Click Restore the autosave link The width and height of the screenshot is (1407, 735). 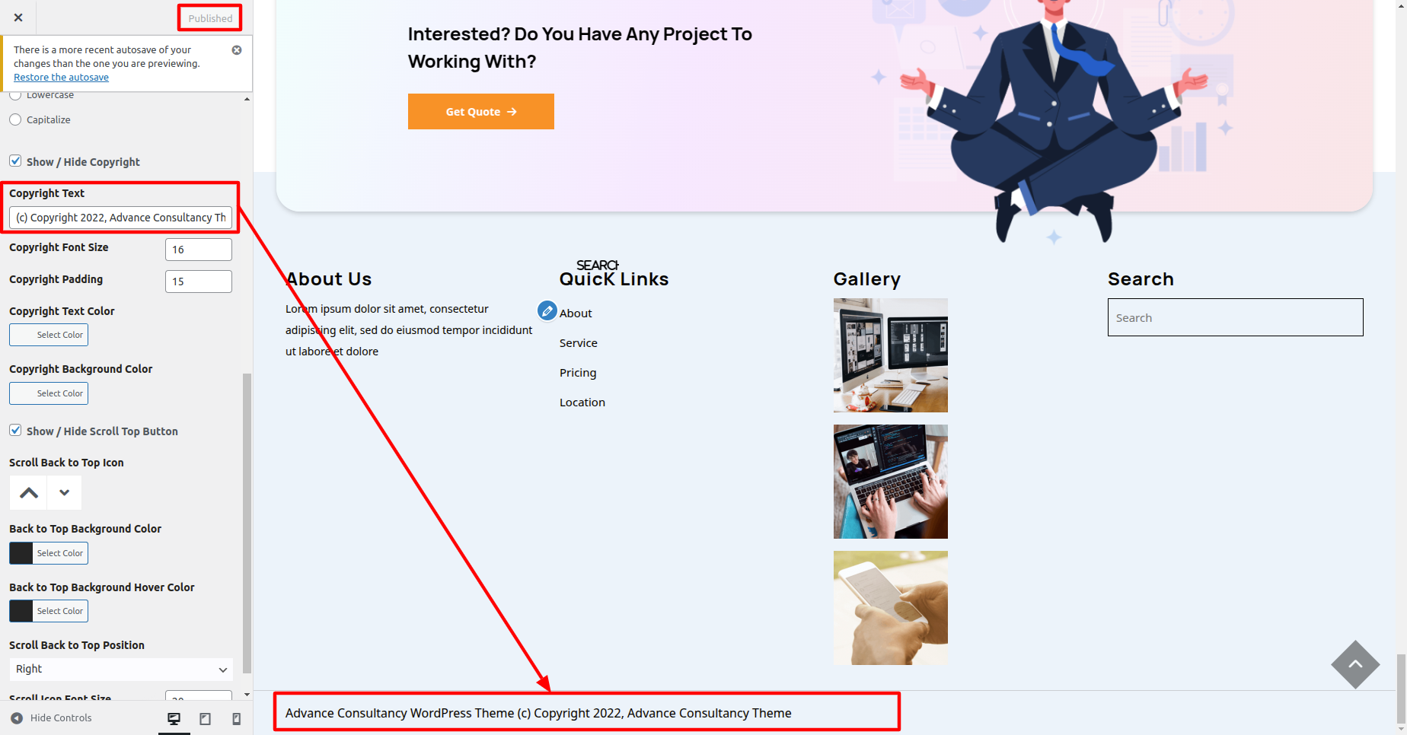(61, 78)
